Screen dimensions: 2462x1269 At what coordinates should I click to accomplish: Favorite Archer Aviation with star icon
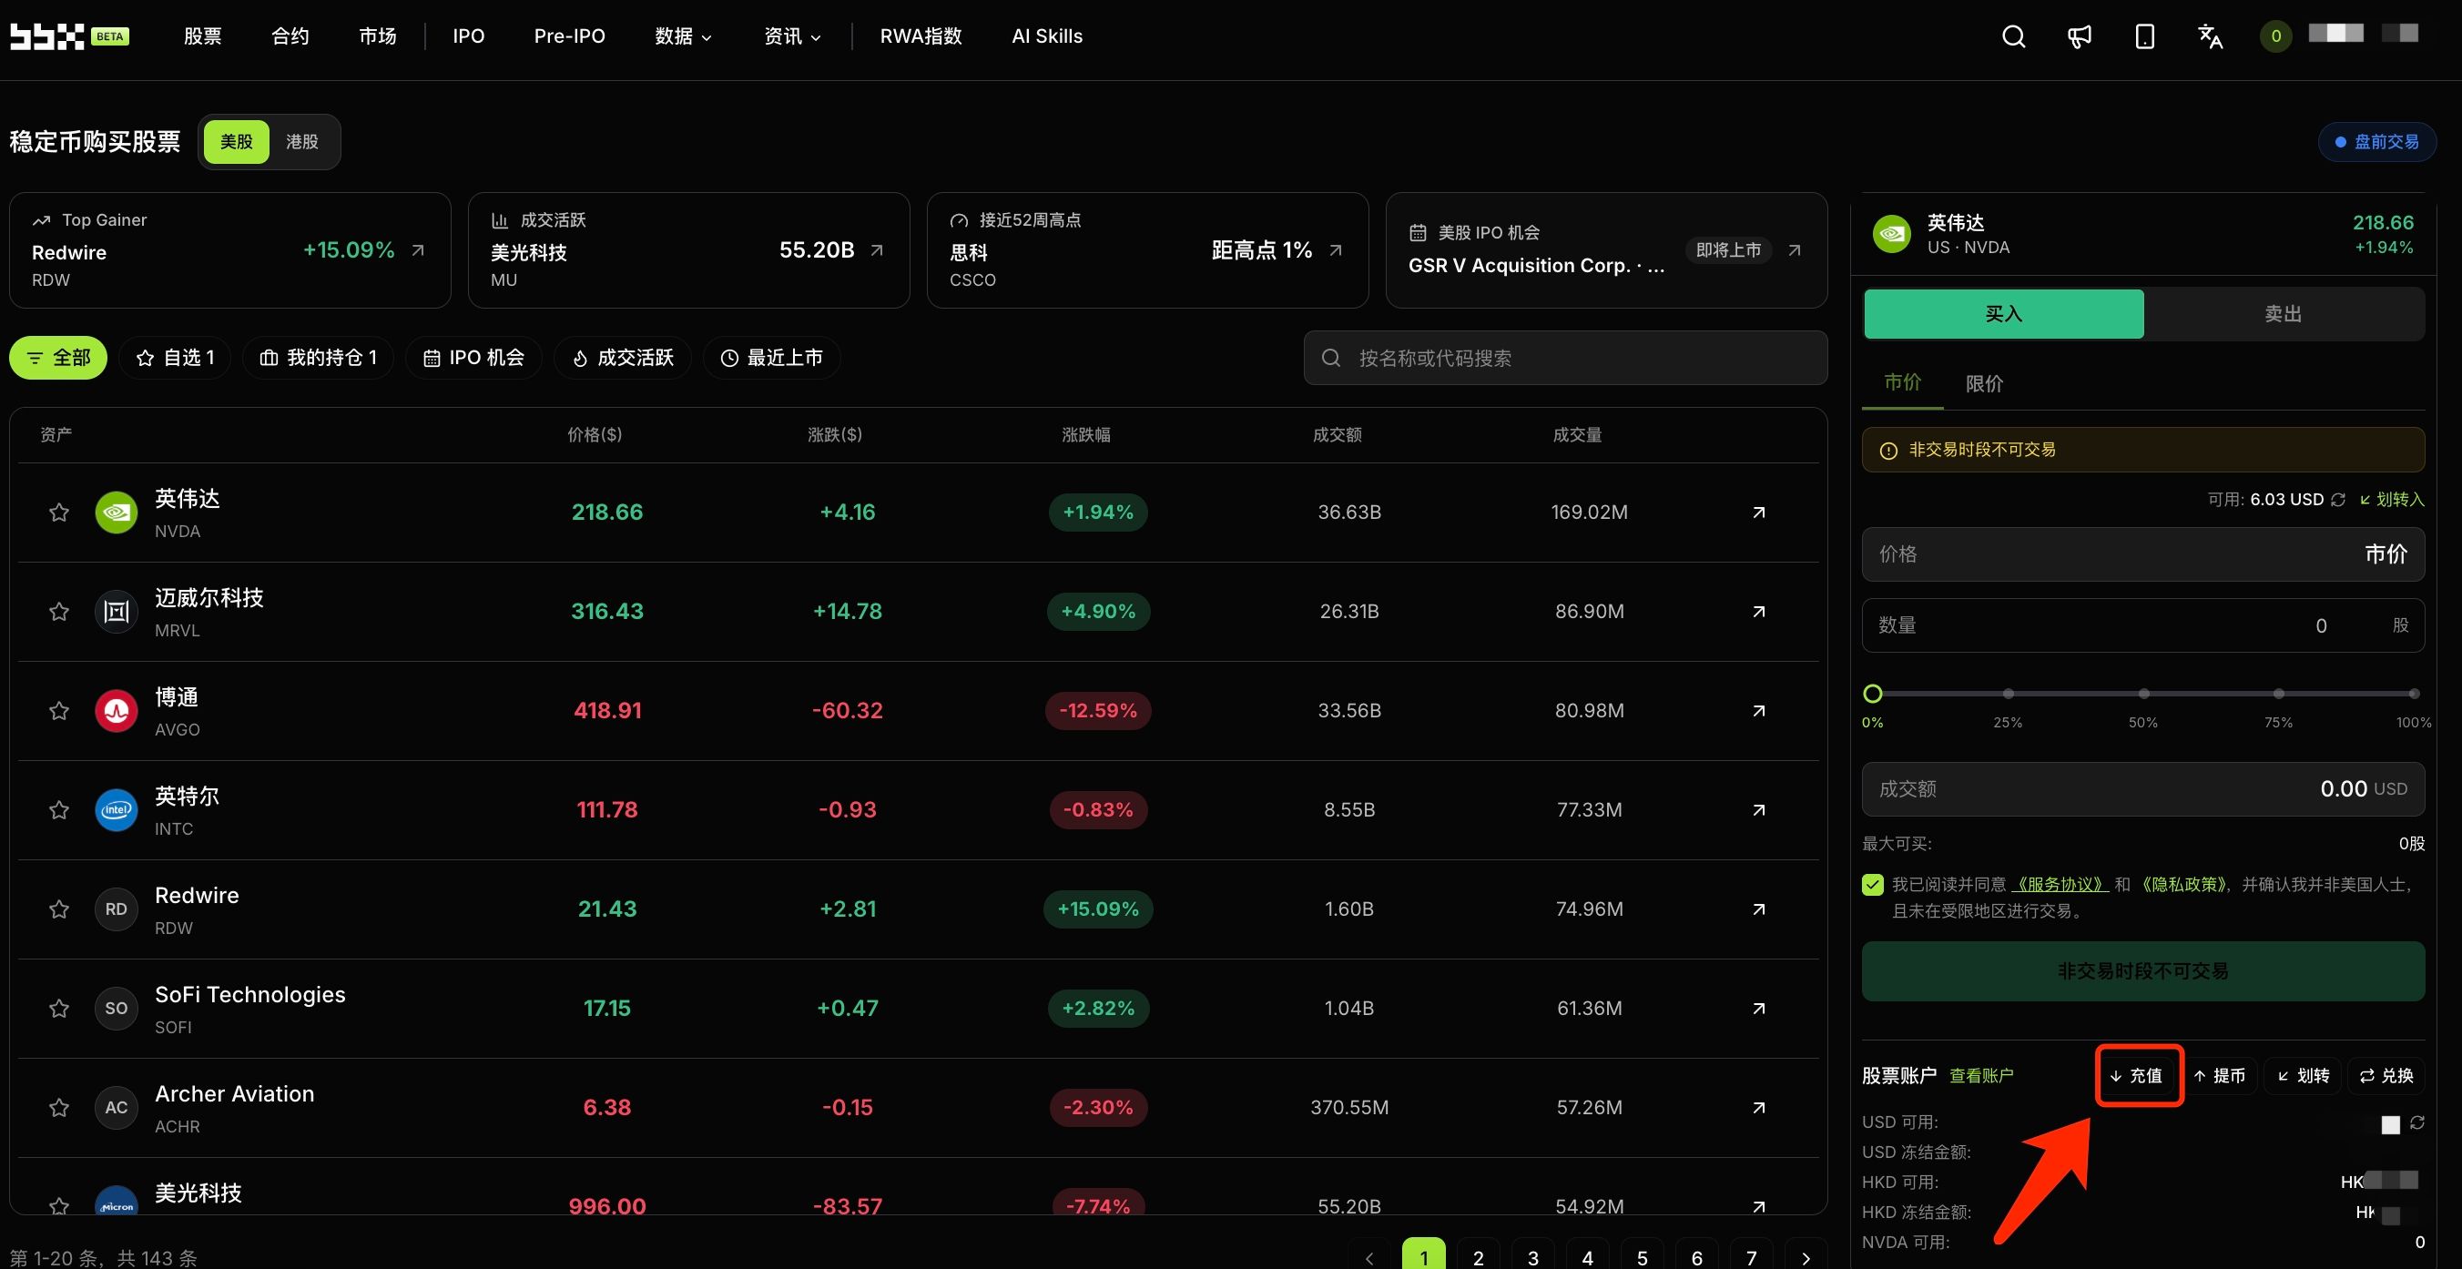click(x=59, y=1108)
